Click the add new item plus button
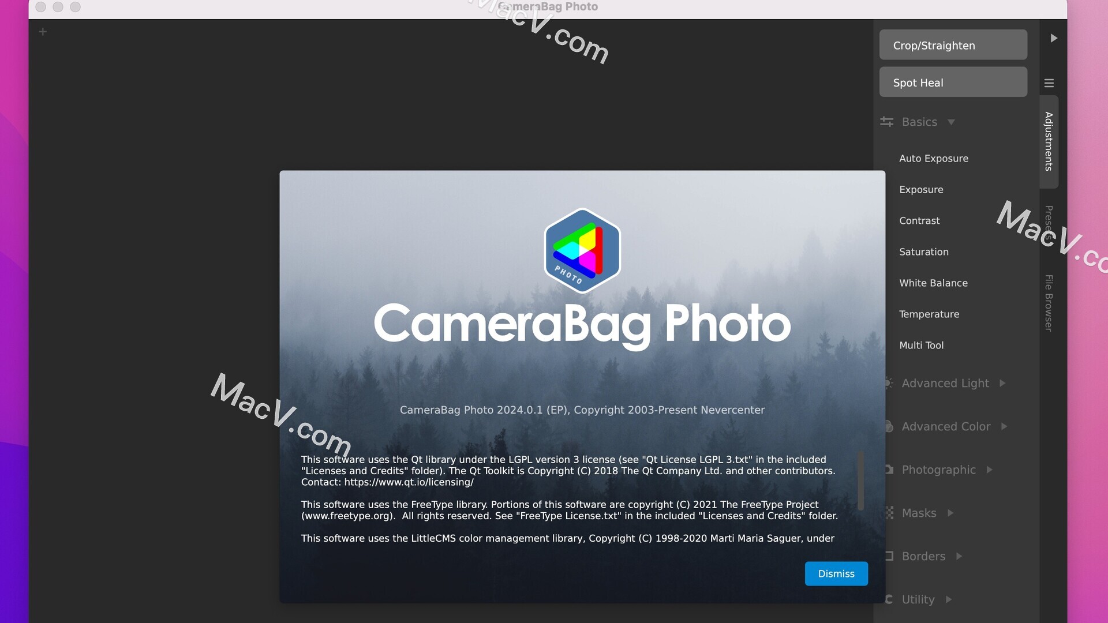Viewport: 1108px width, 623px height. point(43,31)
